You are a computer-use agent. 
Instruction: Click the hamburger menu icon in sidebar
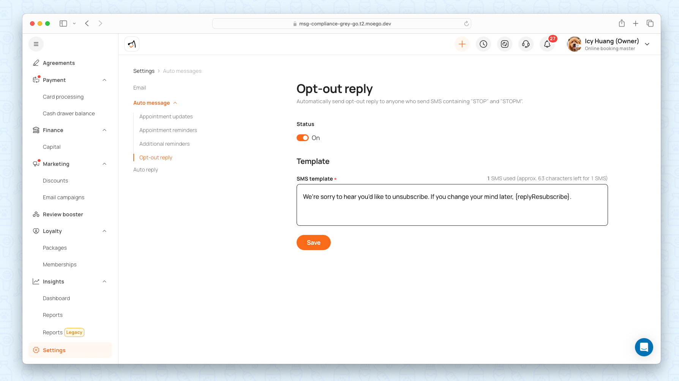[x=36, y=44]
